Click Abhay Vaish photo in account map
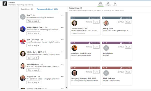The image size is (151, 91). 106,23
